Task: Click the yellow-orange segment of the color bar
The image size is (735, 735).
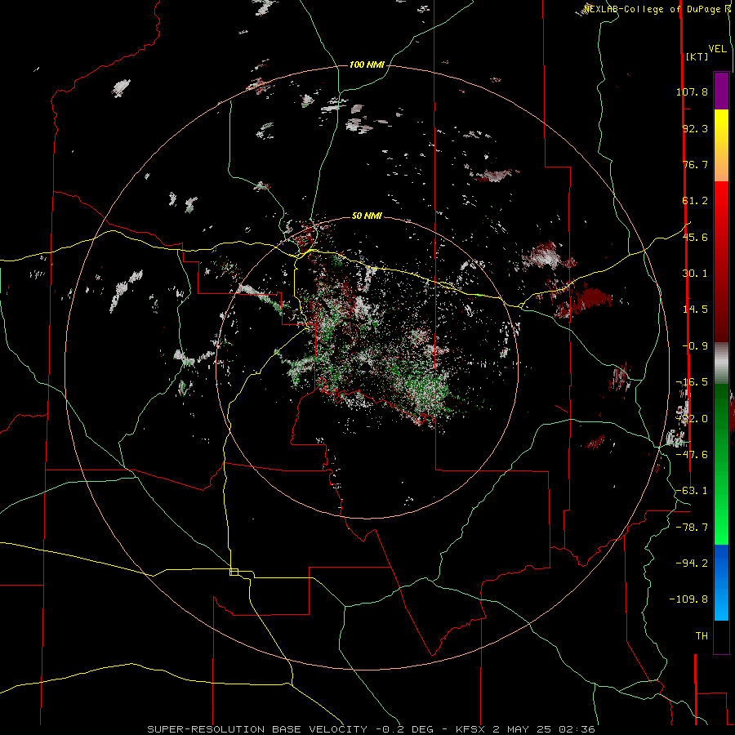Action: [x=721, y=145]
